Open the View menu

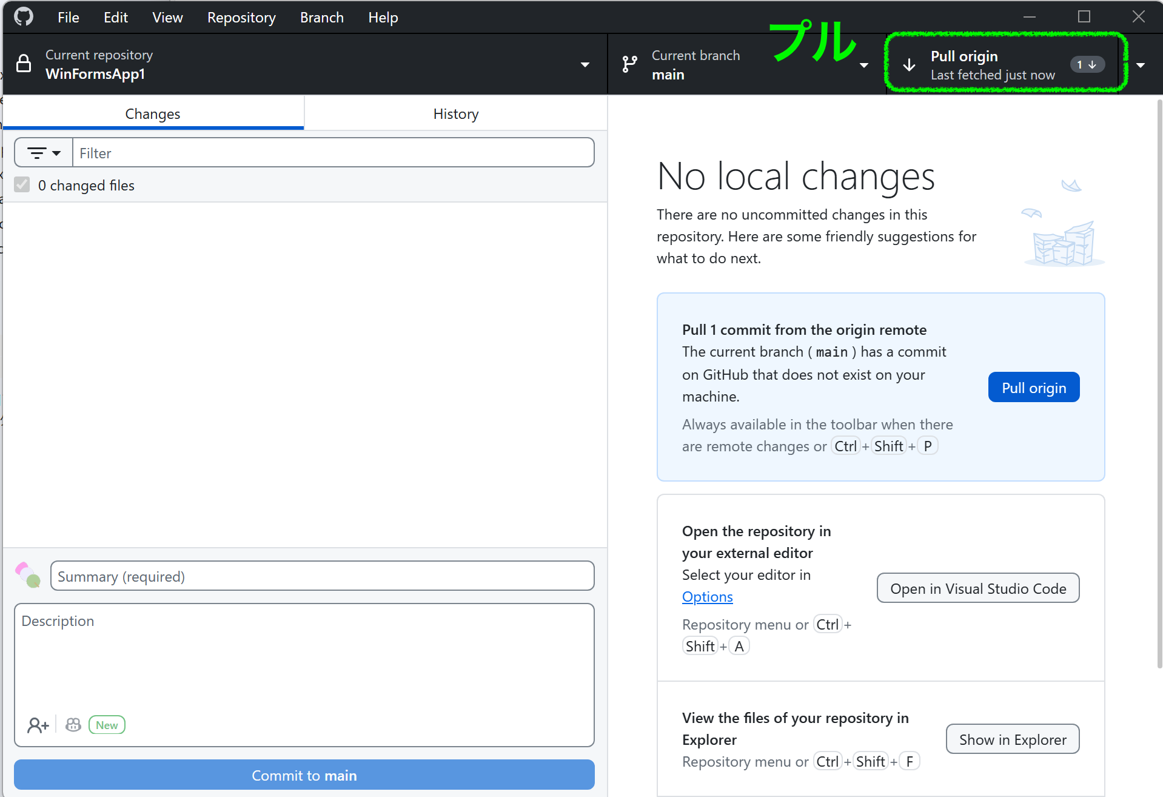click(167, 18)
